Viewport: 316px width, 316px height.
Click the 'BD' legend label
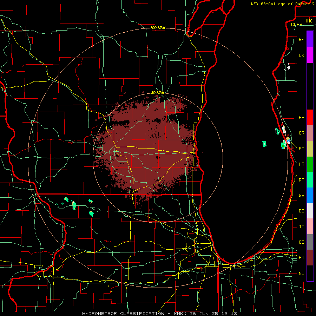301,149
